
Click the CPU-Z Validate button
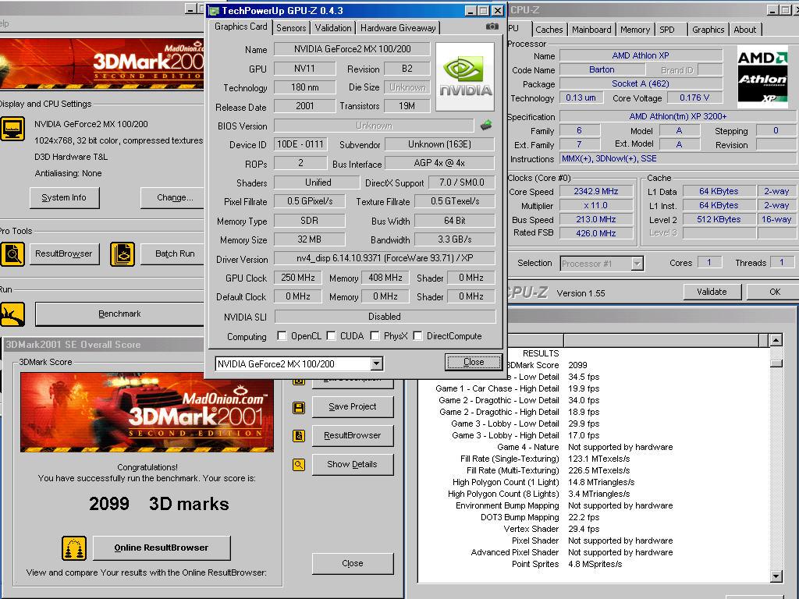click(x=712, y=292)
